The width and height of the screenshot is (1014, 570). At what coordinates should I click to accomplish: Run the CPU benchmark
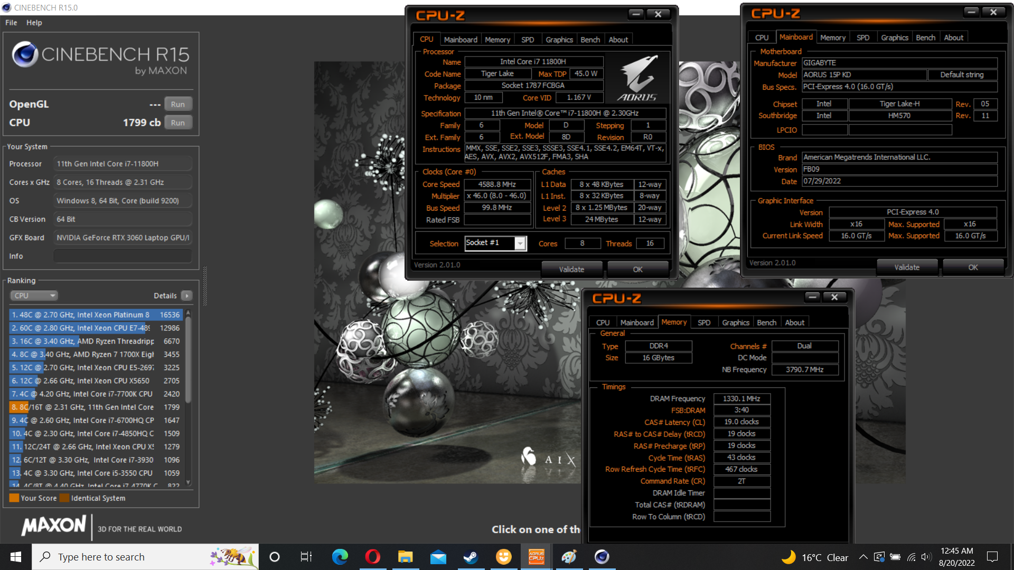click(x=178, y=122)
